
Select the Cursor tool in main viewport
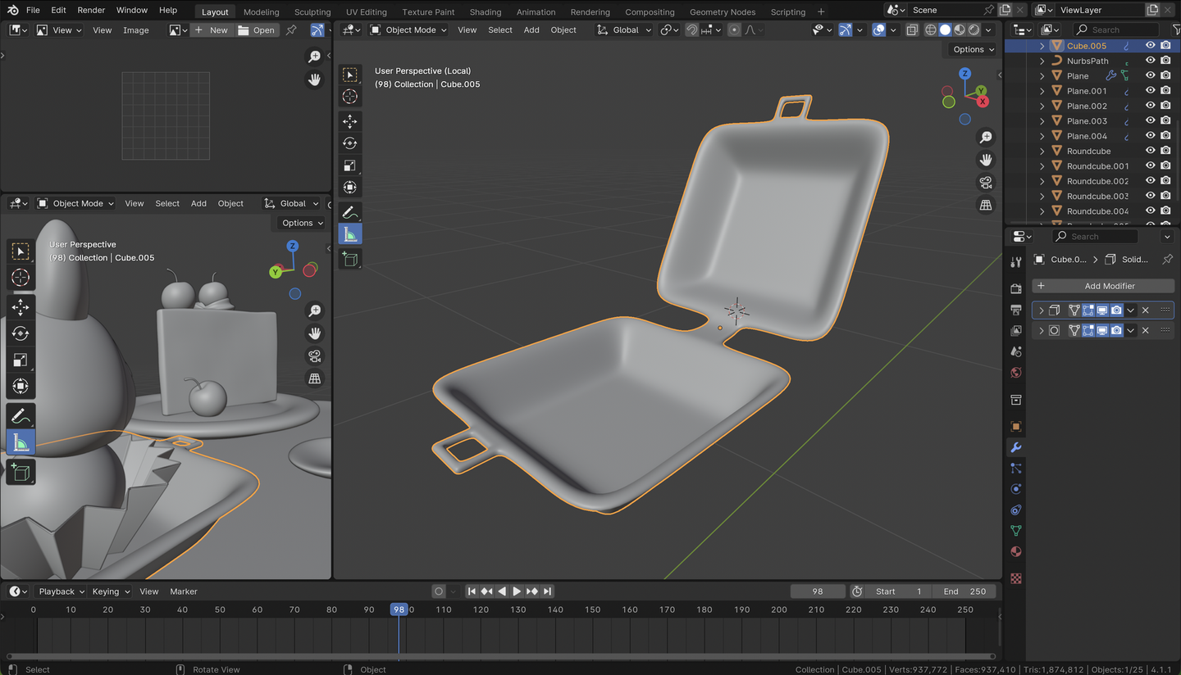[x=350, y=97]
